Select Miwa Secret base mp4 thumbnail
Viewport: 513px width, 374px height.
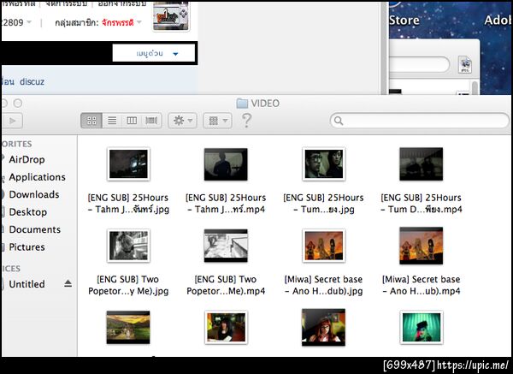[421, 246]
